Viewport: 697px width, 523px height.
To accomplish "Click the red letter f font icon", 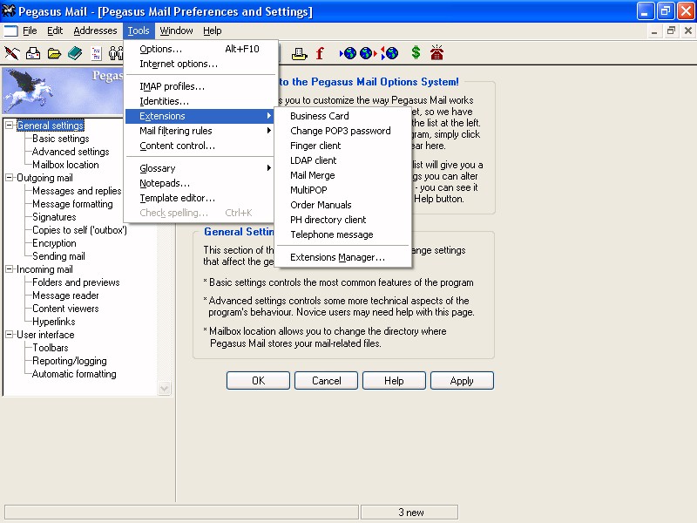I will pos(320,53).
